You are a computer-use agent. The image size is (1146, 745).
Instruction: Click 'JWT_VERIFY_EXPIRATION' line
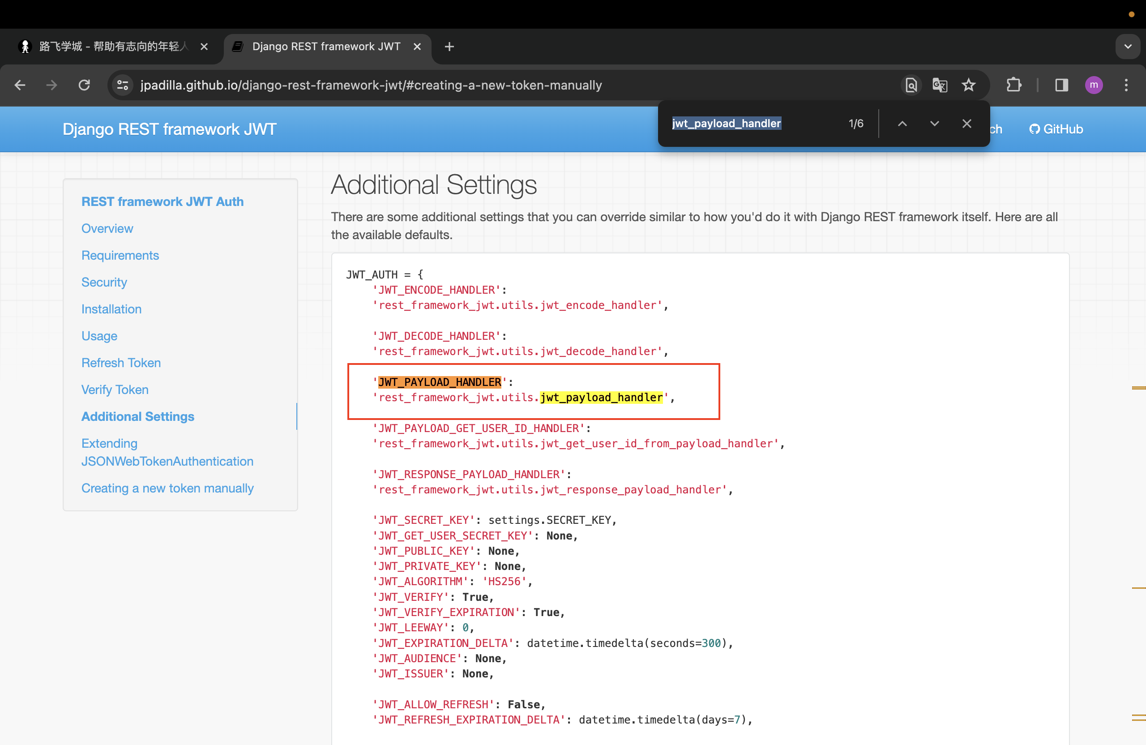[x=469, y=612]
